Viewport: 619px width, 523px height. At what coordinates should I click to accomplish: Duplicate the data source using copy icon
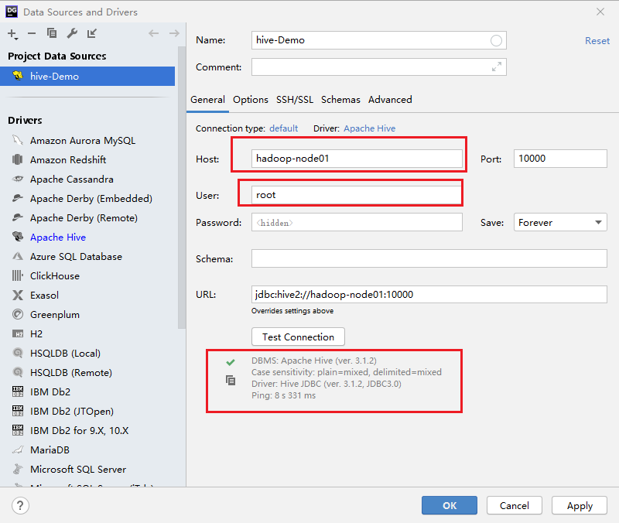click(x=52, y=33)
